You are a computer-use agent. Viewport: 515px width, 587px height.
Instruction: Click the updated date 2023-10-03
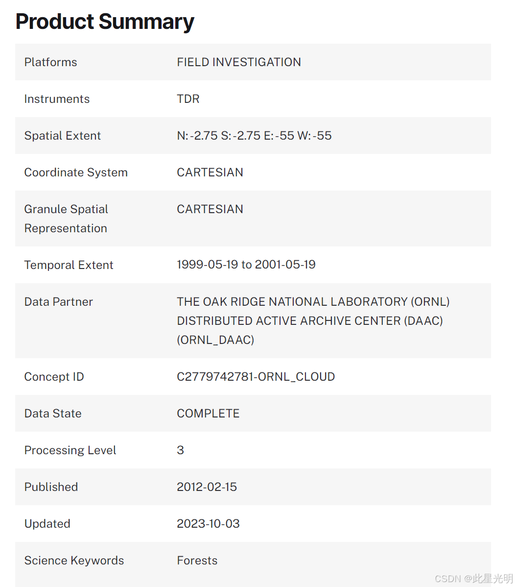pyautogui.click(x=208, y=524)
